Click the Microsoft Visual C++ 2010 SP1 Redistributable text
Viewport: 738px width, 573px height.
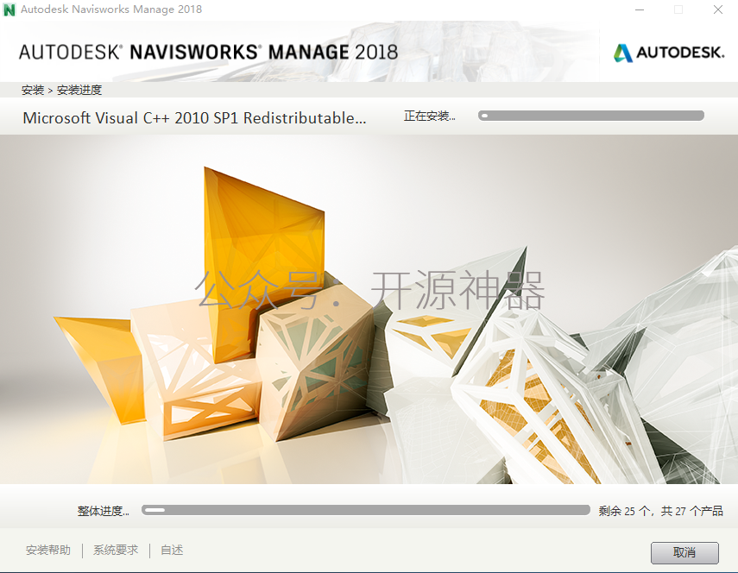(x=194, y=117)
